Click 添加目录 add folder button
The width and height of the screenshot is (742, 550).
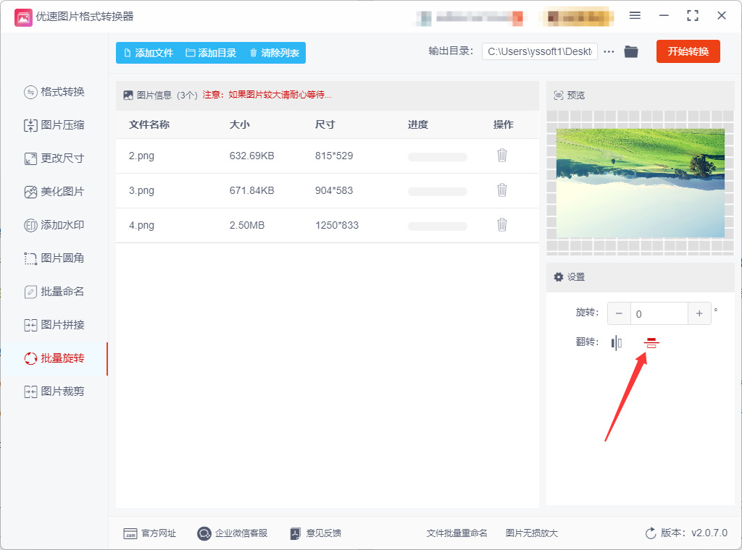[x=211, y=53]
